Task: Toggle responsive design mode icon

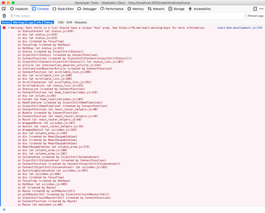Action: pos(255,9)
